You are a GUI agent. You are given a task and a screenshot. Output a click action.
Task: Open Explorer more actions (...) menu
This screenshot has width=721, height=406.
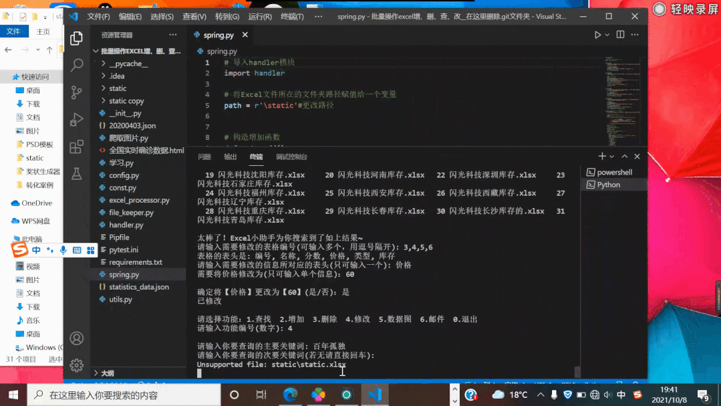tap(172, 35)
